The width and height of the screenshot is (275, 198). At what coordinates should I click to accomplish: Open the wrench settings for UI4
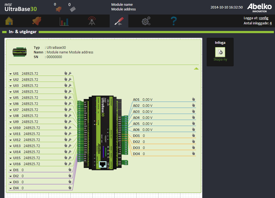(70, 91)
